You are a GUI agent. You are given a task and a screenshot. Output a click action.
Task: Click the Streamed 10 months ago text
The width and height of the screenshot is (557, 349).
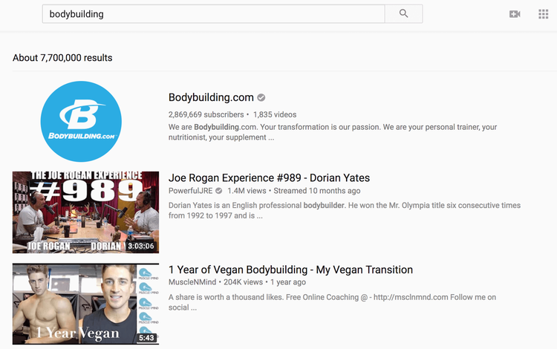pos(317,191)
